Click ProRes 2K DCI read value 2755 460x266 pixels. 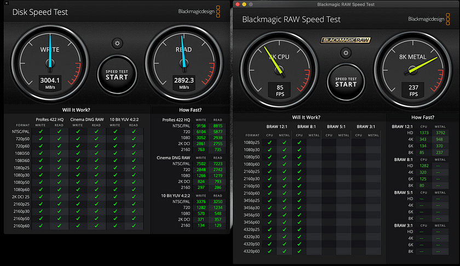(218, 144)
